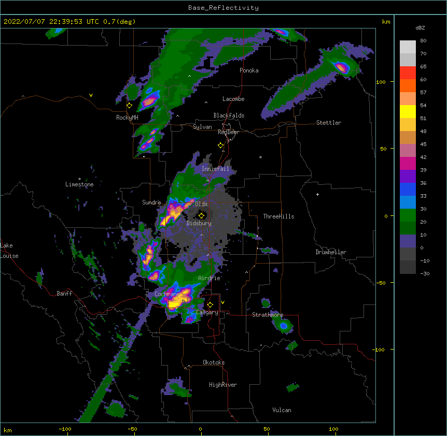Click the Airdrie city label
Screen dimensions: 447x436
[x=209, y=278]
